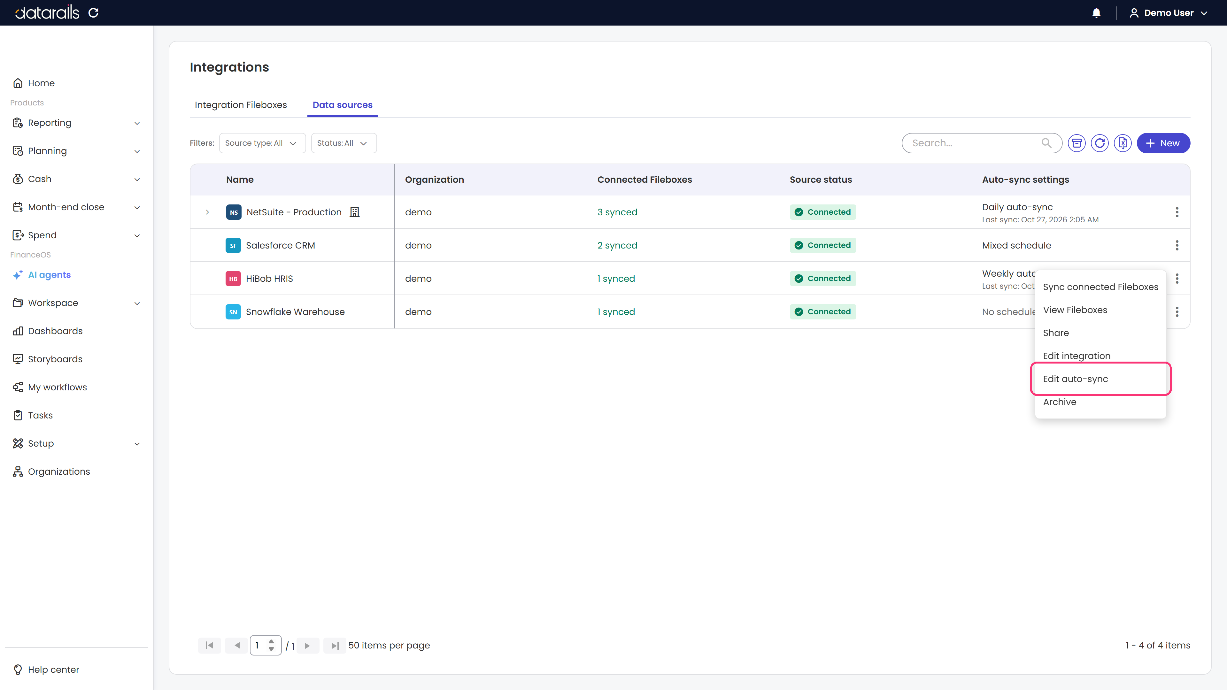
Task: Open the Source type filter dropdown
Action: coord(262,143)
